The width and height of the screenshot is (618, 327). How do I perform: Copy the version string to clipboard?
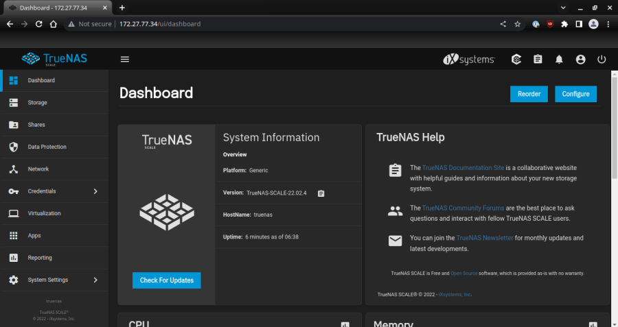tap(321, 193)
